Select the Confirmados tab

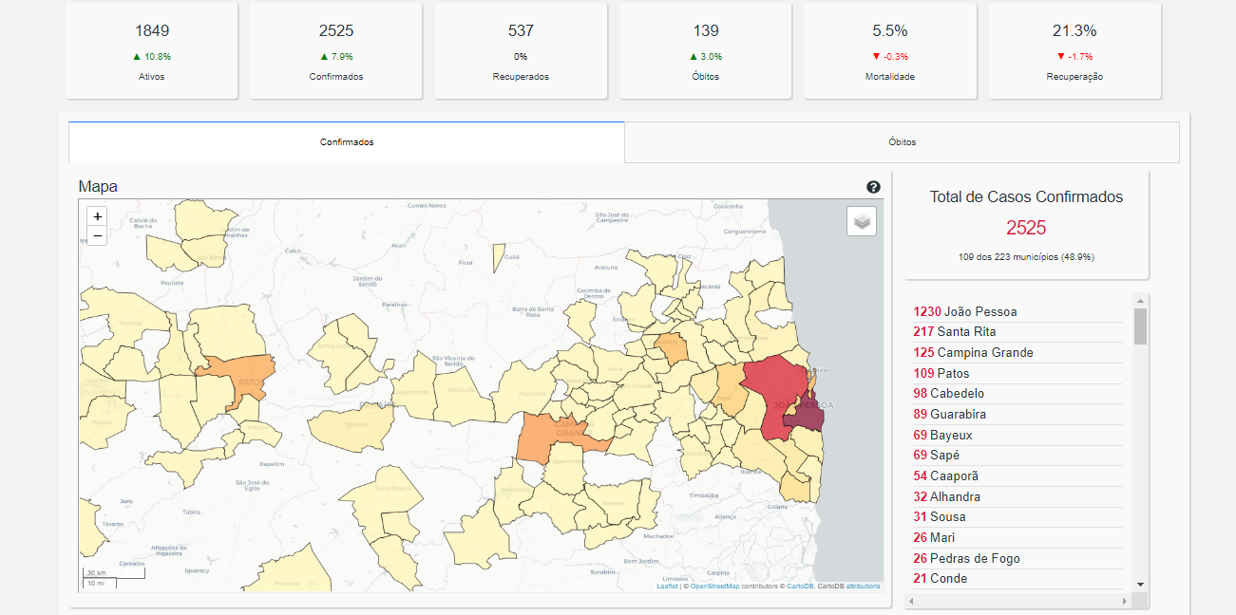coord(347,142)
